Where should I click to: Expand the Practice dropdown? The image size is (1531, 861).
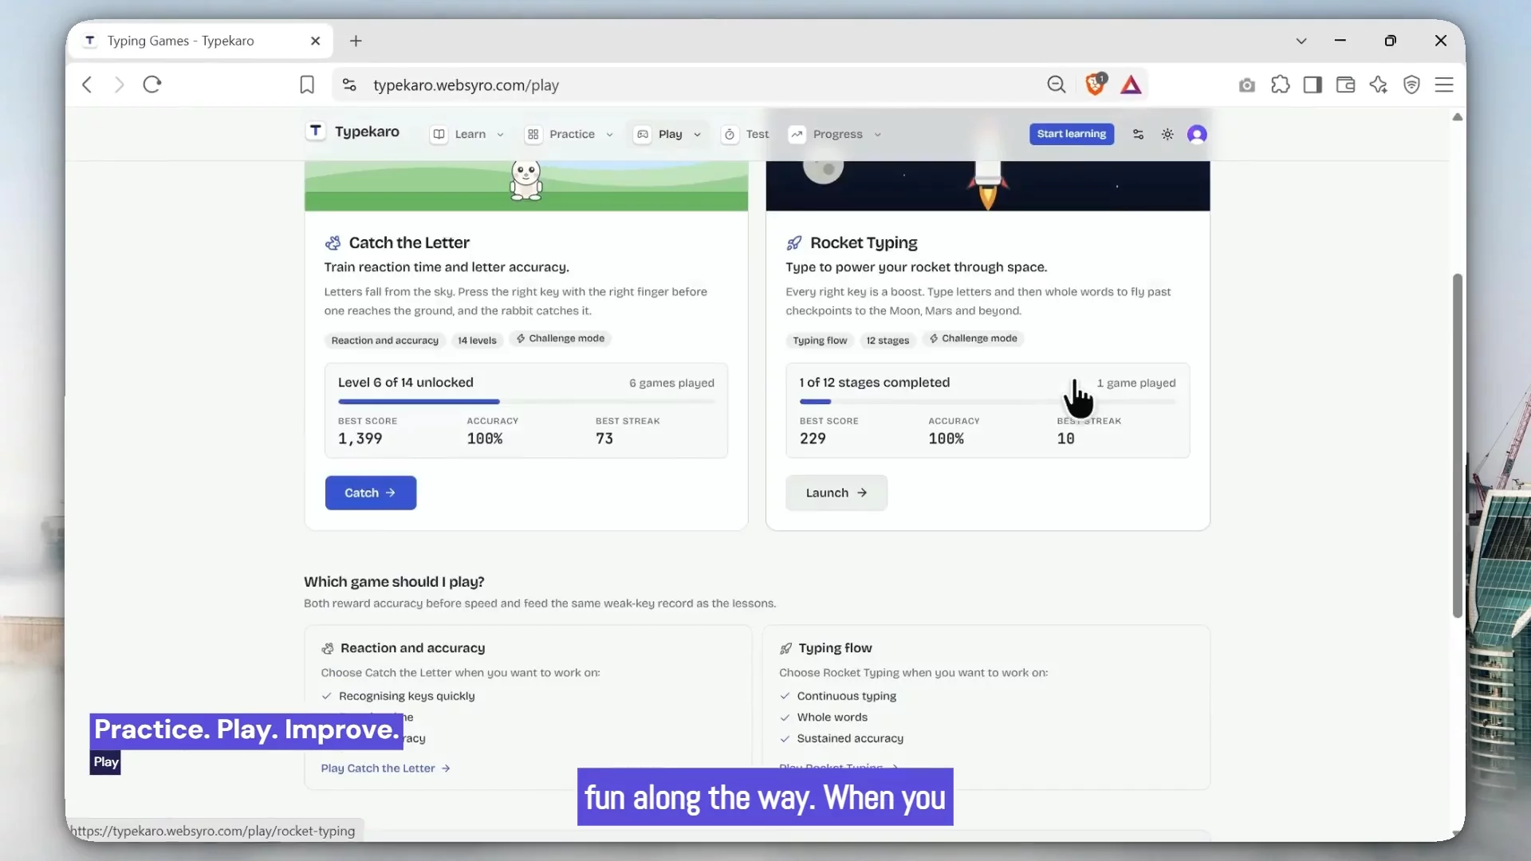(570, 135)
